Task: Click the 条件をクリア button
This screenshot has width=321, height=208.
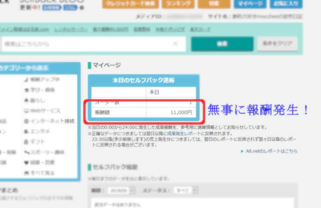Action: pos(277,44)
